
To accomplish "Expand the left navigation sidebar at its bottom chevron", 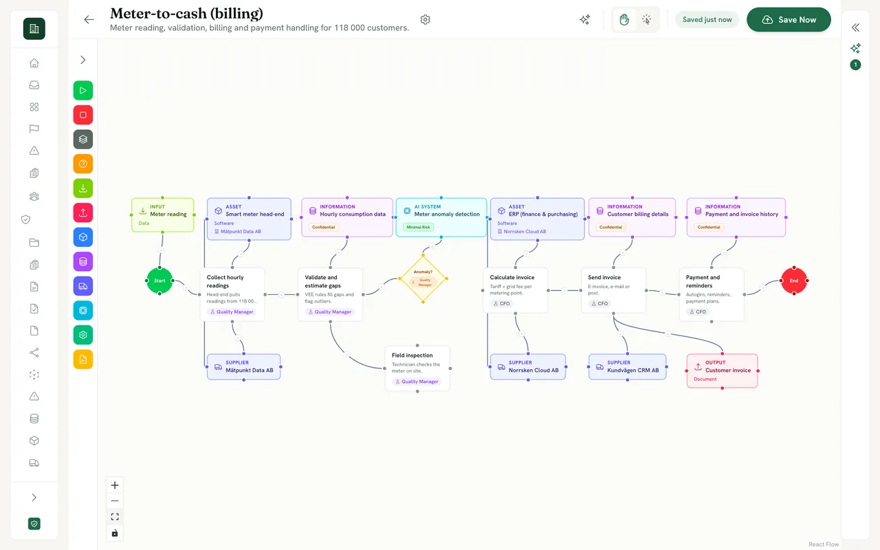I will [34, 498].
